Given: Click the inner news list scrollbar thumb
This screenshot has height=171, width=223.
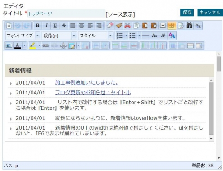Looking at the screenshot, I should [211, 108].
